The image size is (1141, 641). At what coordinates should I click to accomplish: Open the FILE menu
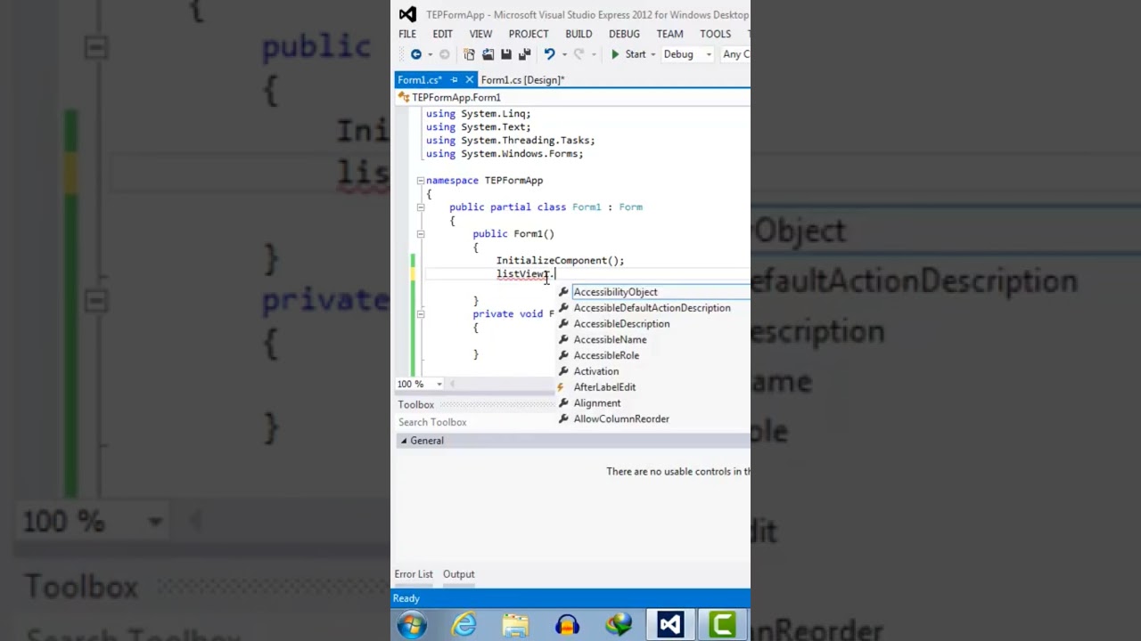click(x=407, y=34)
